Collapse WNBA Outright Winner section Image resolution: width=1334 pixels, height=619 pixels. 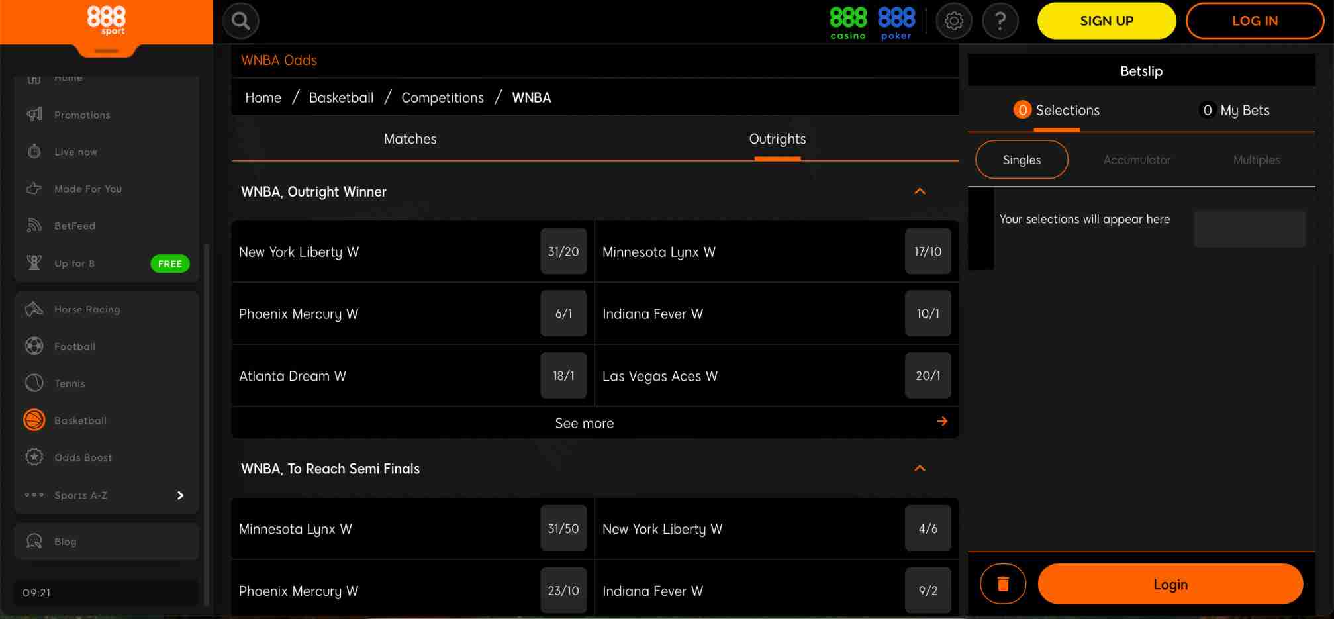[x=920, y=191]
